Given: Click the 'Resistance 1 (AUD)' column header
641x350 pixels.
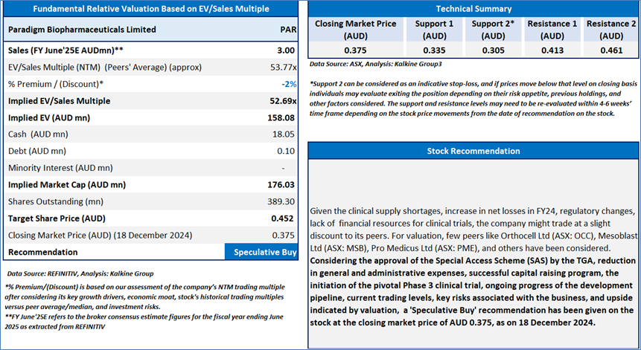Looking at the screenshot, I should (x=552, y=30).
